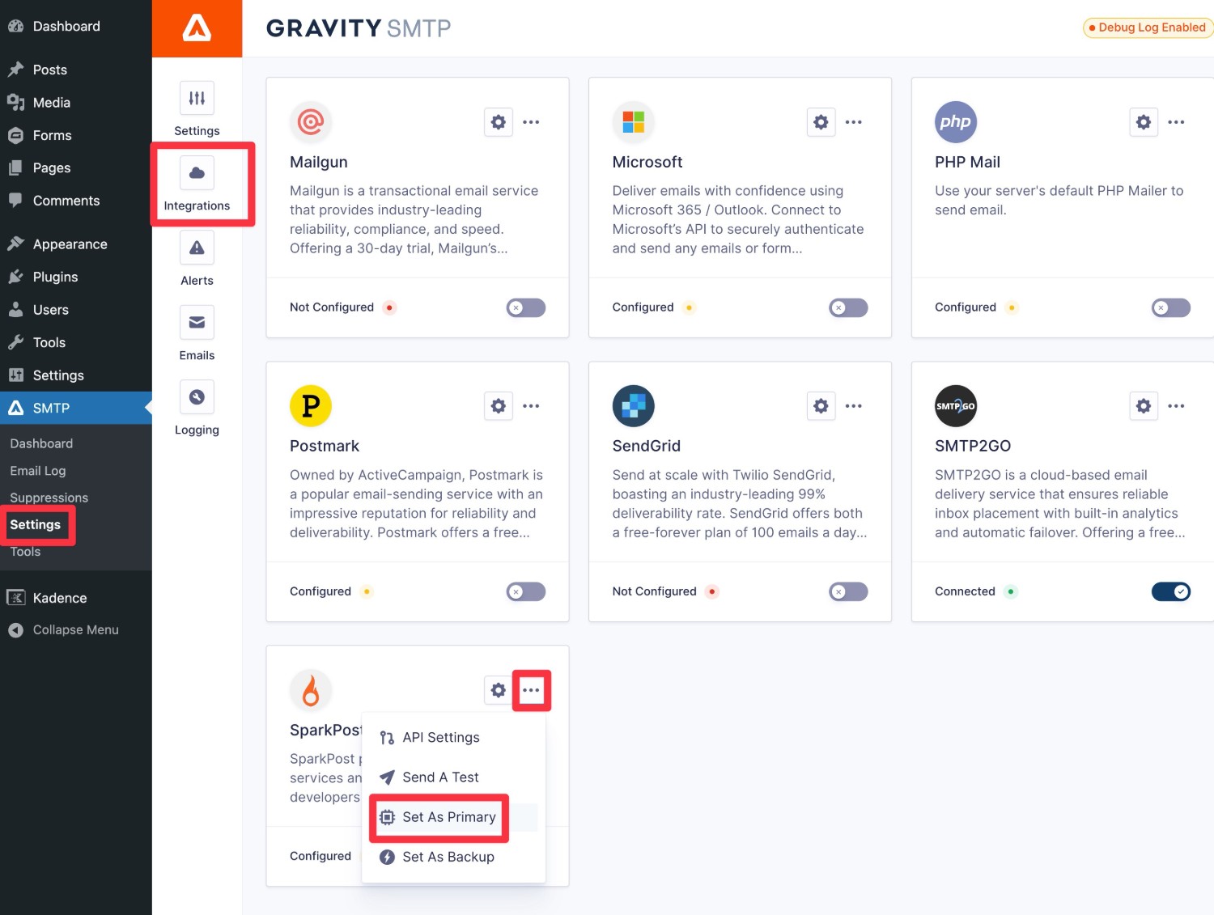Click the SMTP2GO logo icon
This screenshot has width=1214, height=915.
(956, 406)
